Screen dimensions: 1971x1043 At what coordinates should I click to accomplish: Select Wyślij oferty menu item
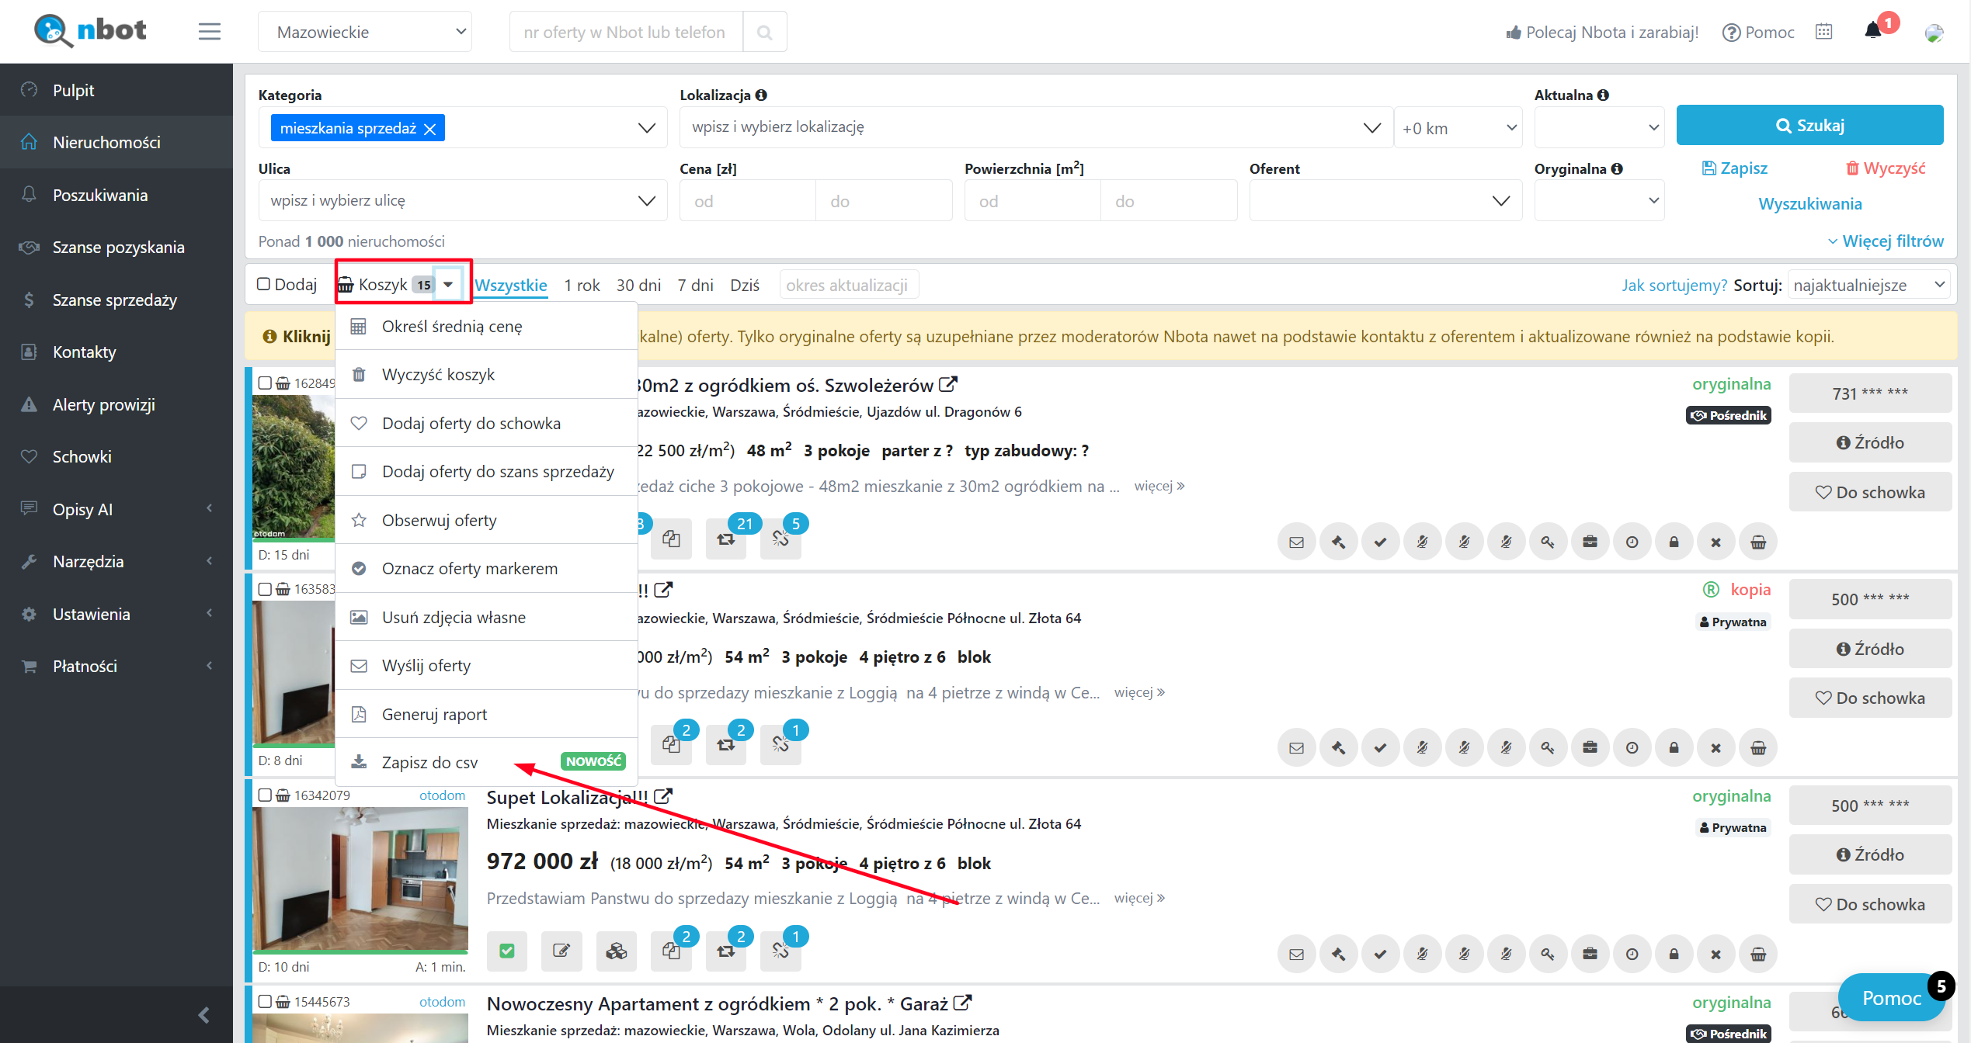(486, 666)
